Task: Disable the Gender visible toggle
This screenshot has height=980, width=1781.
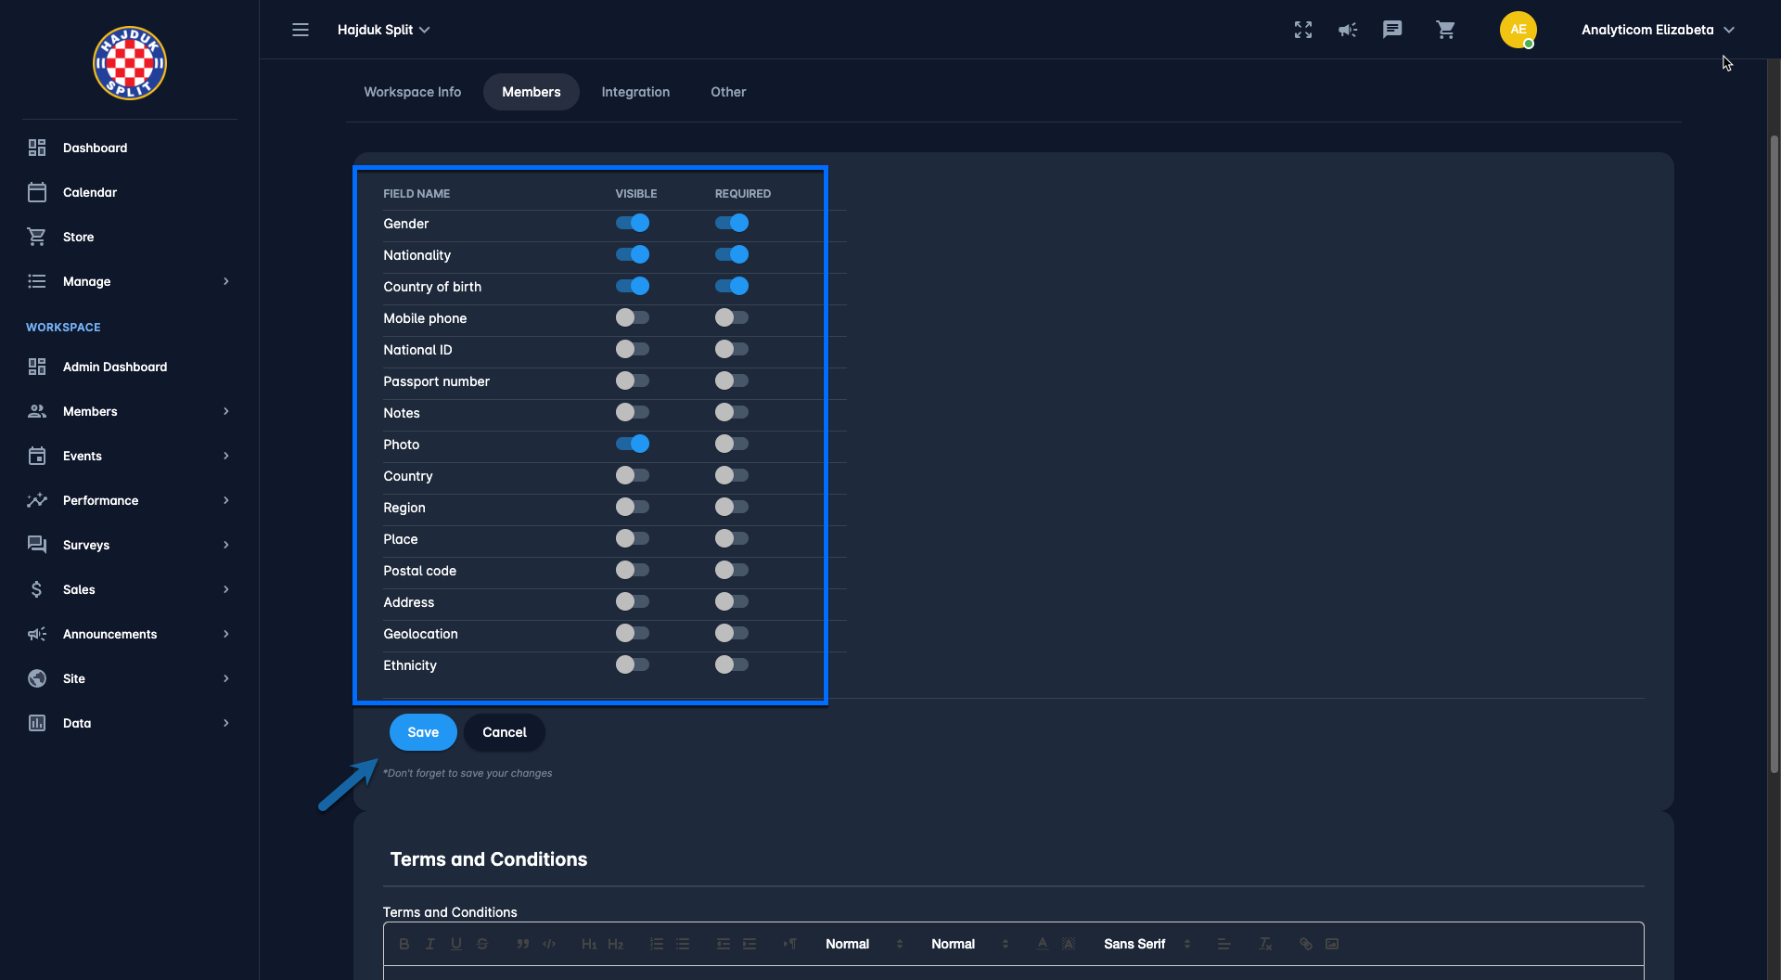Action: tap(633, 224)
